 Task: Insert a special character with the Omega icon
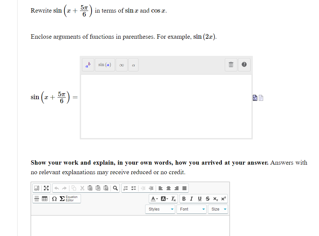coord(54,199)
